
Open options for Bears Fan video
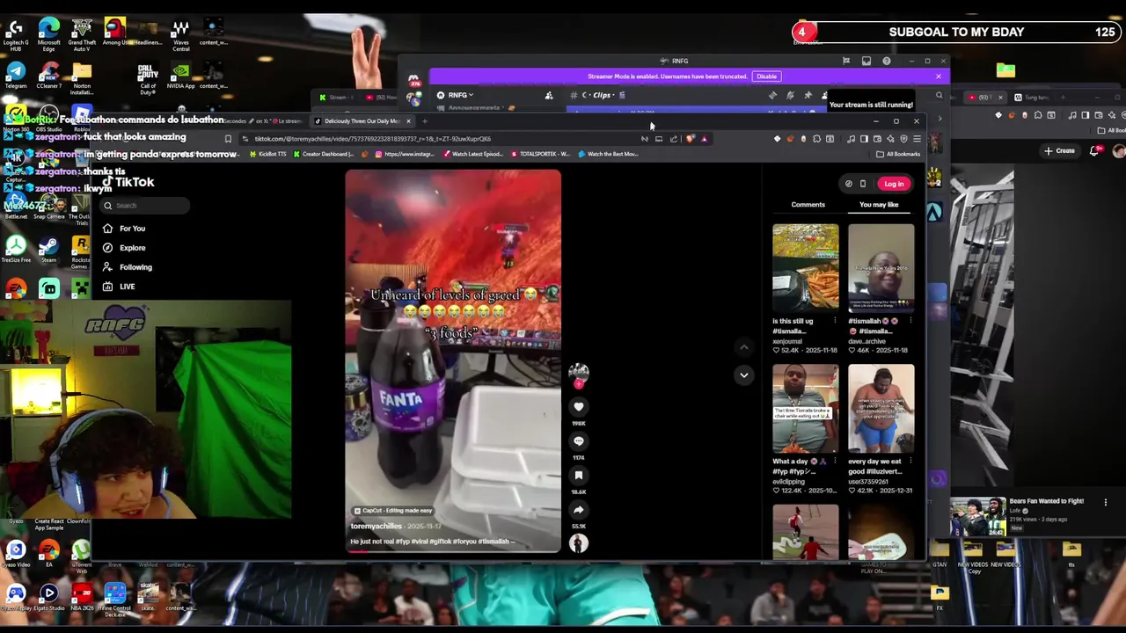[x=1106, y=503]
